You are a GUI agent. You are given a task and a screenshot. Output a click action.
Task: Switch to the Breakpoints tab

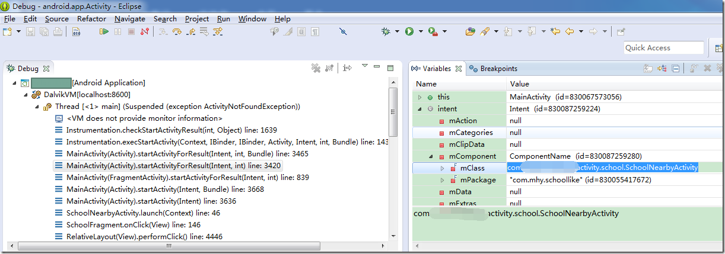[493, 69]
